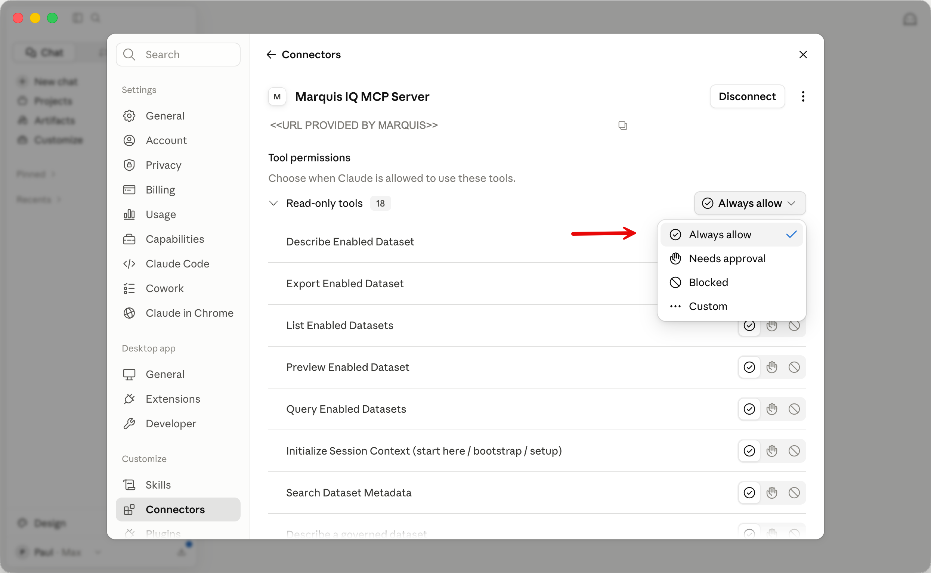
Task: Click the back arrow next to Connectors
Action: click(271, 55)
